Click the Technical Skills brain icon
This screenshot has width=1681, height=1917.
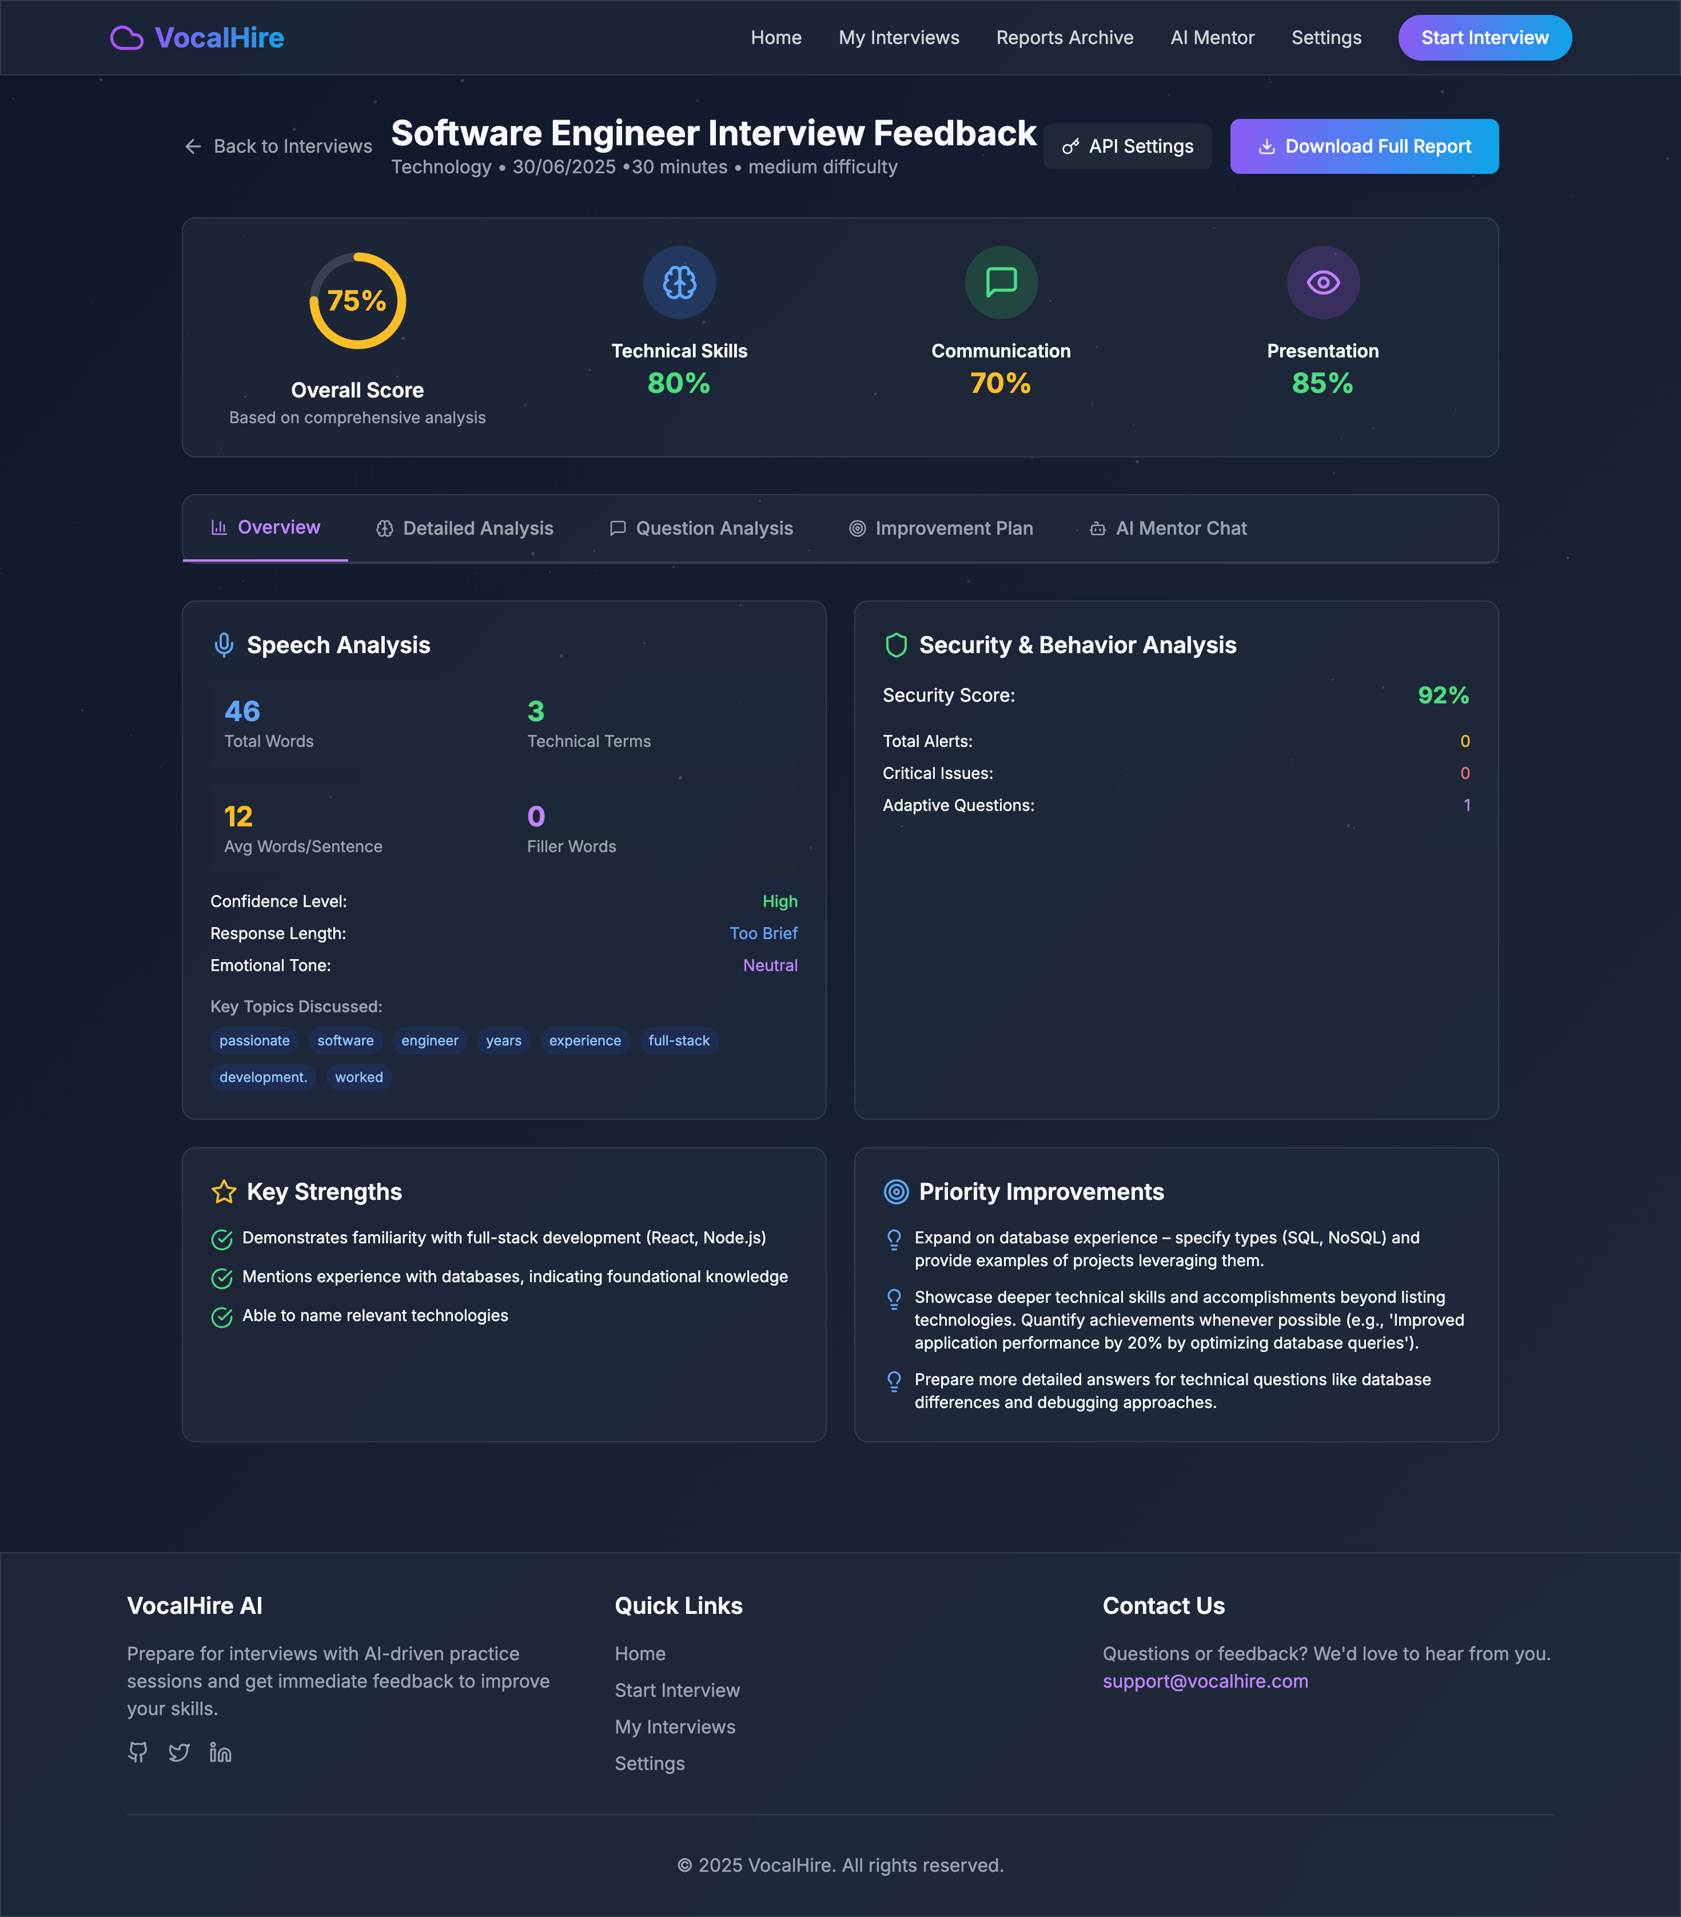(679, 283)
